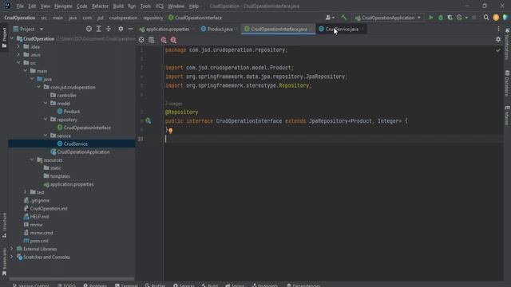511x287 pixels.
Task: Collapse the main folder
Action: point(26,71)
